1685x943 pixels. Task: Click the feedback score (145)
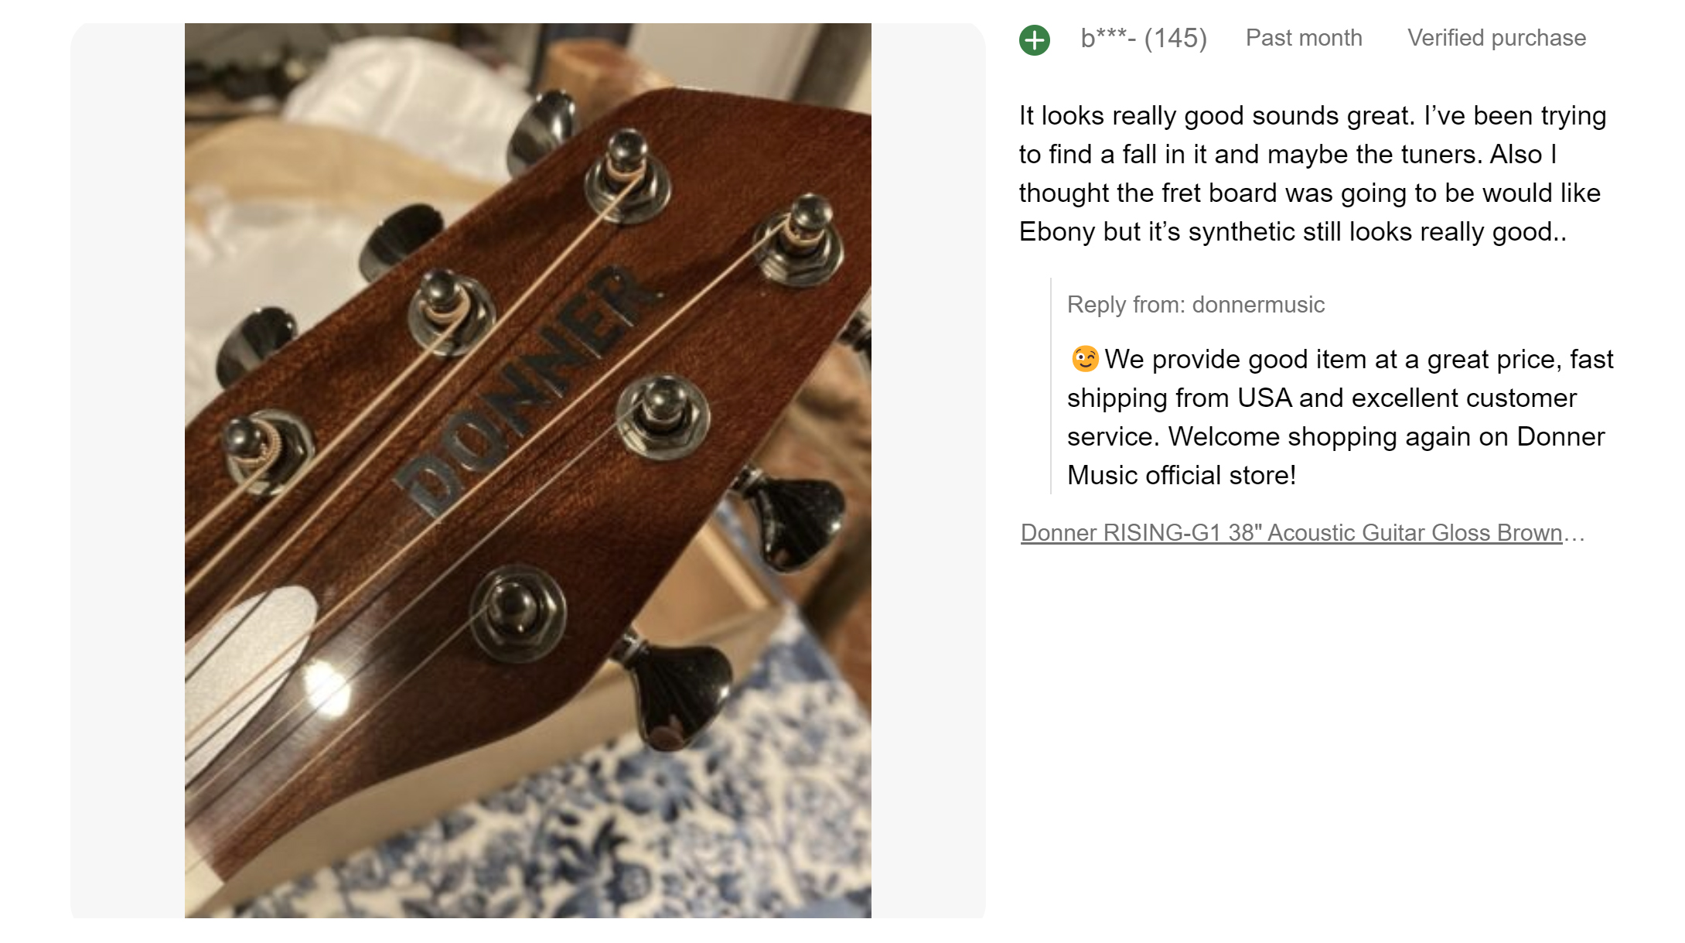[x=1175, y=38]
